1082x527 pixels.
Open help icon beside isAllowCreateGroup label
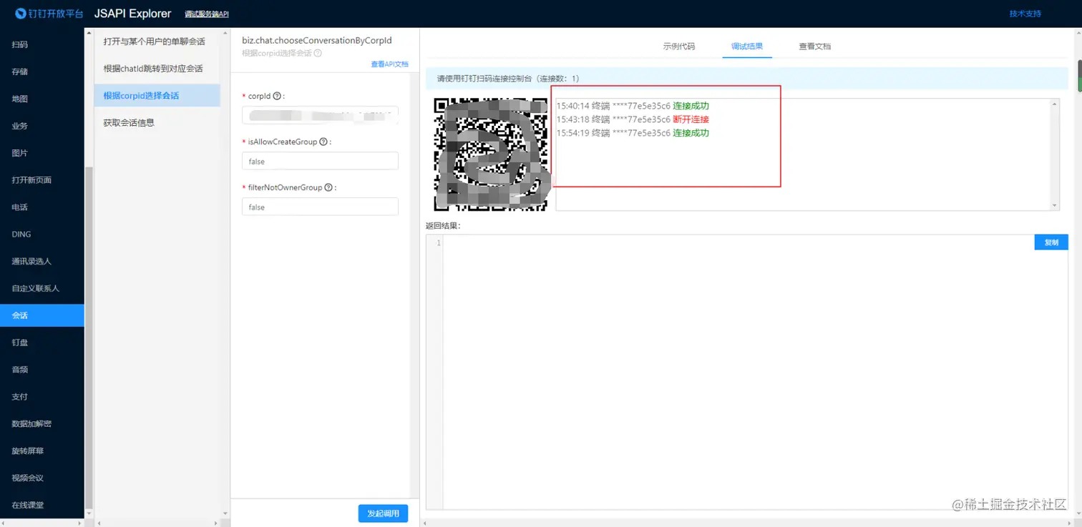coord(323,142)
